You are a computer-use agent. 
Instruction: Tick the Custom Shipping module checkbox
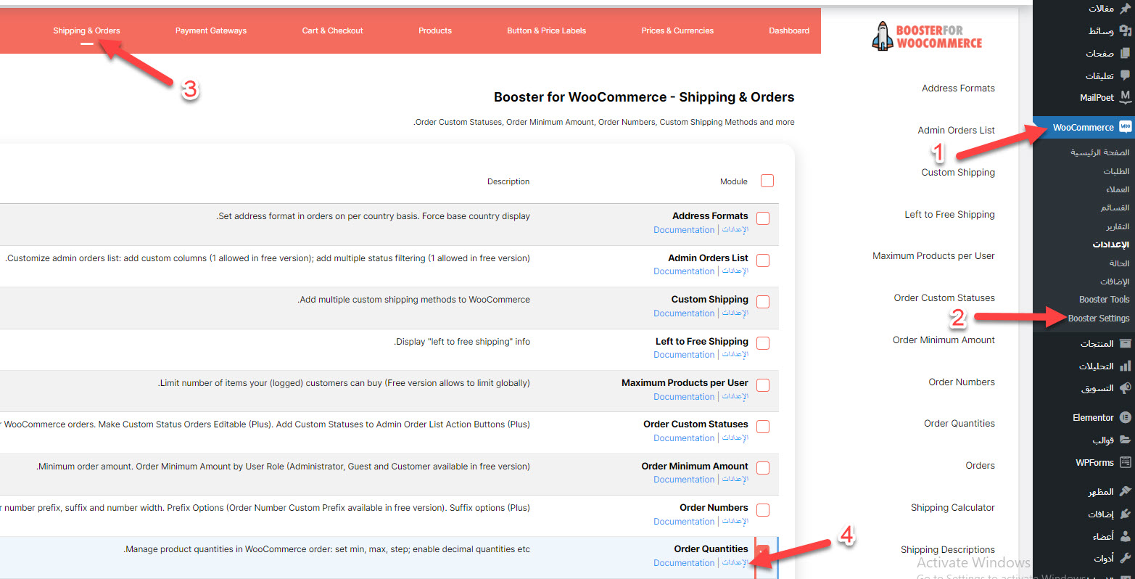(763, 302)
